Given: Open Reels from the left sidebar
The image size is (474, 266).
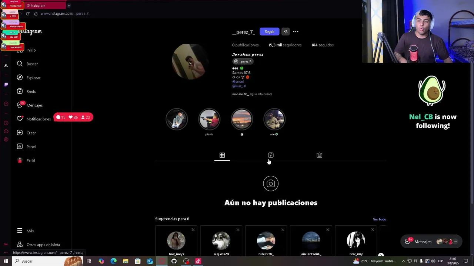Looking at the screenshot, I should pos(26,91).
